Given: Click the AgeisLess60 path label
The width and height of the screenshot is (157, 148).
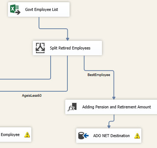Looking at the screenshot, I should pos(32,96).
